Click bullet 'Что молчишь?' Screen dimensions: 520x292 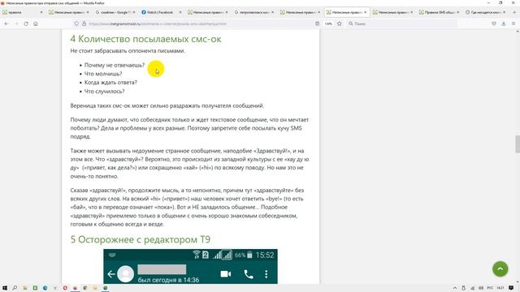(x=103, y=74)
